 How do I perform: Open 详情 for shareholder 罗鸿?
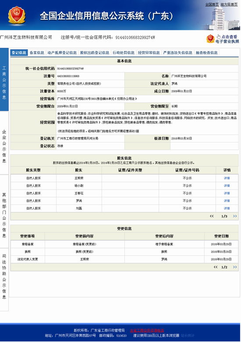tap(227, 201)
